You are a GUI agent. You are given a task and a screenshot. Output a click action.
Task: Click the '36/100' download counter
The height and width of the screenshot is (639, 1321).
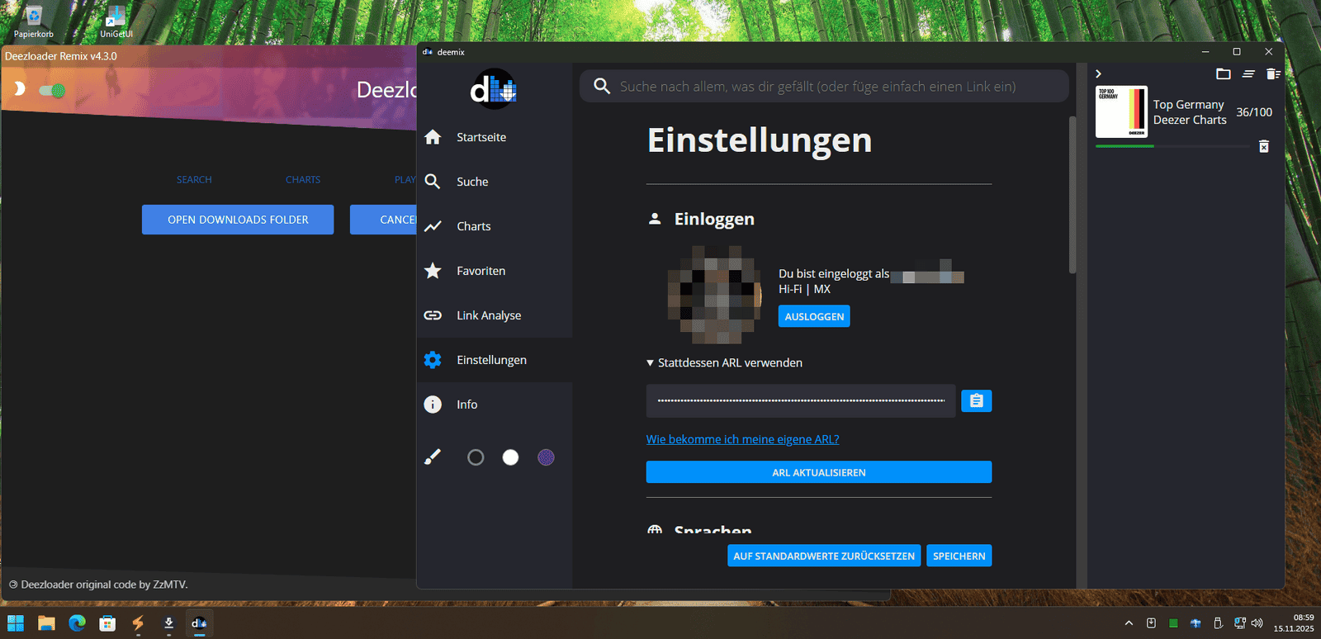(1254, 112)
